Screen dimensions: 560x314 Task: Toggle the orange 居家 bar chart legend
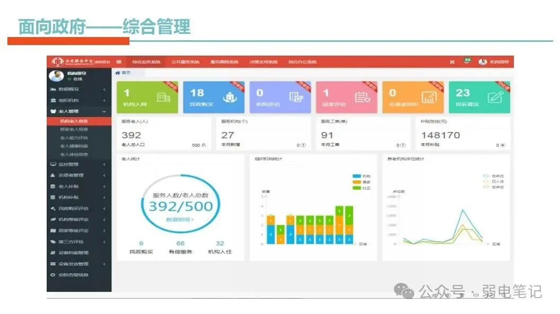(x=362, y=182)
